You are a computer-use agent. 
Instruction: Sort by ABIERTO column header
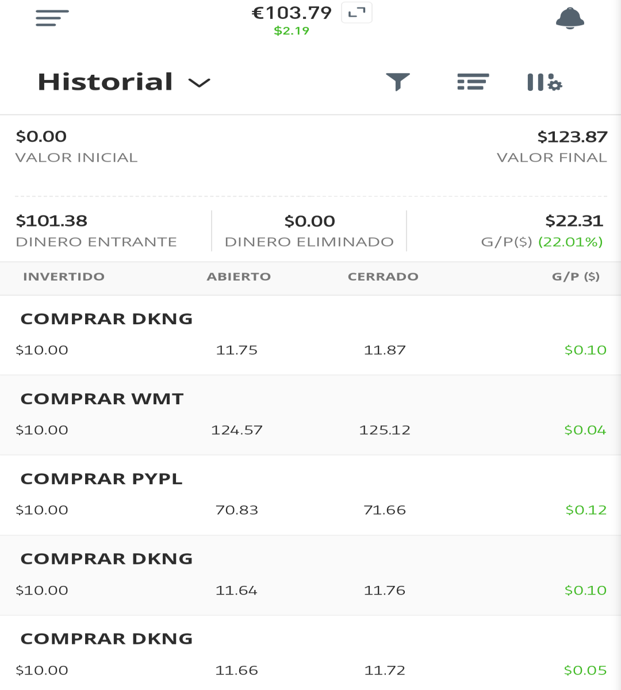pyautogui.click(x=239, y=277)
